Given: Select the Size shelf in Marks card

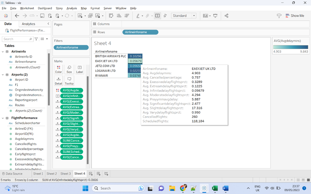Looking at the screenshot, I should 69,70.
